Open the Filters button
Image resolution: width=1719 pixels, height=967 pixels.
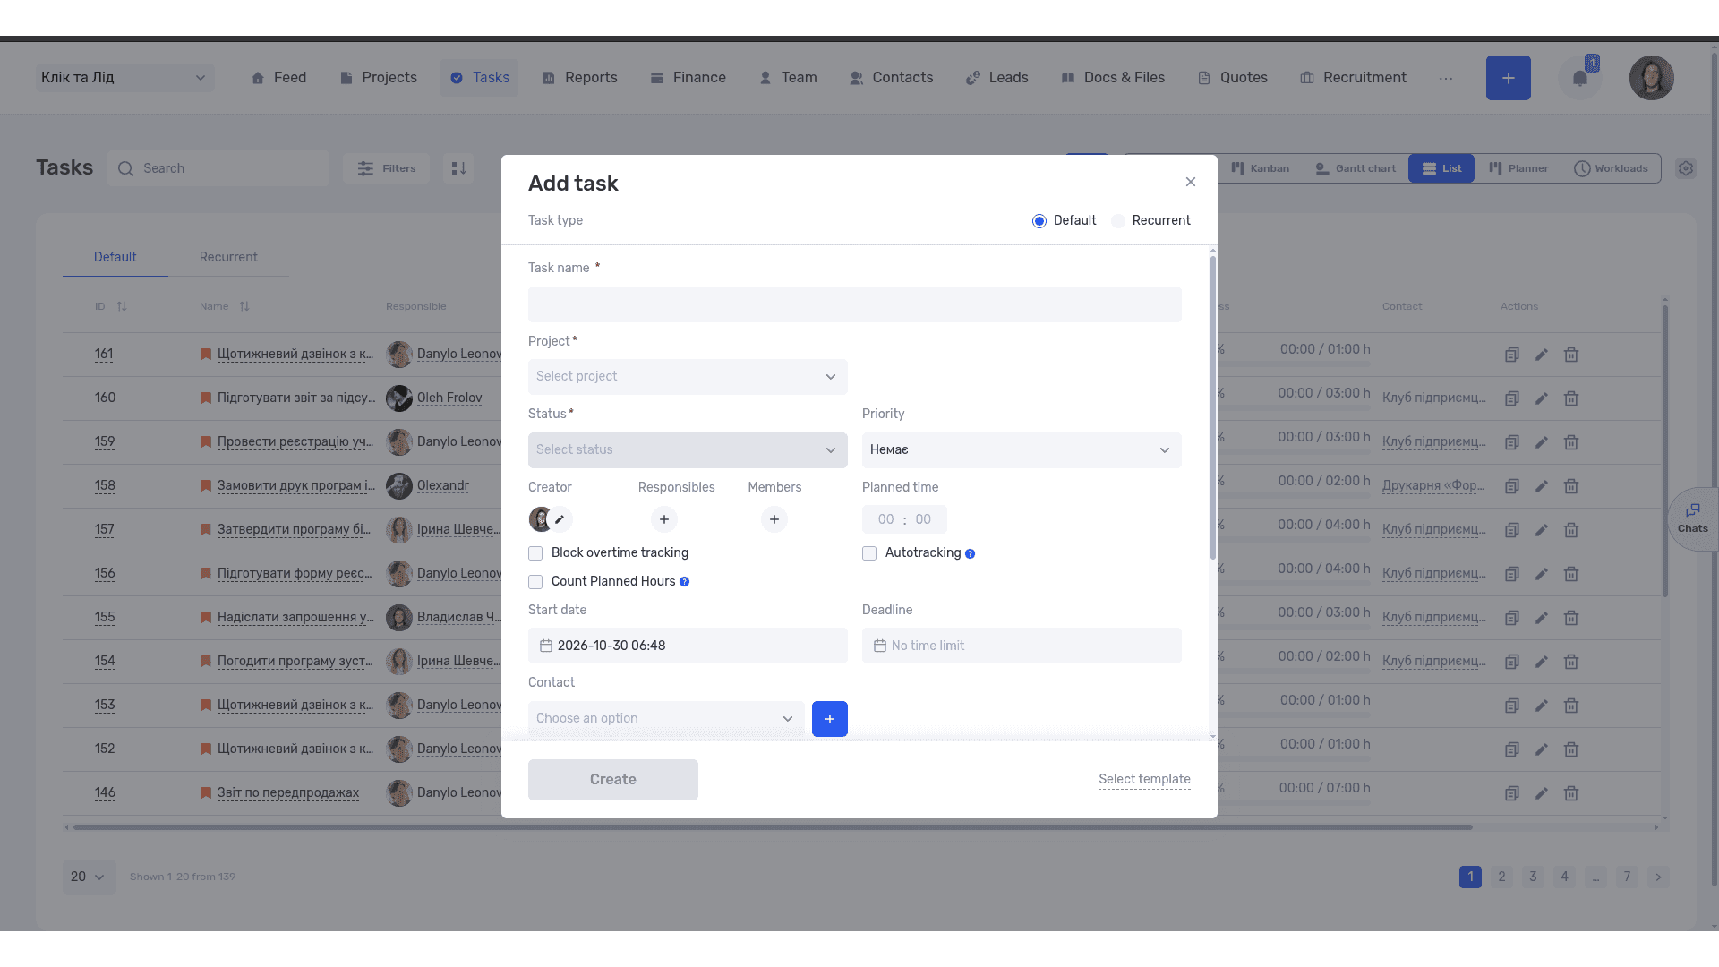coord(386,168)
